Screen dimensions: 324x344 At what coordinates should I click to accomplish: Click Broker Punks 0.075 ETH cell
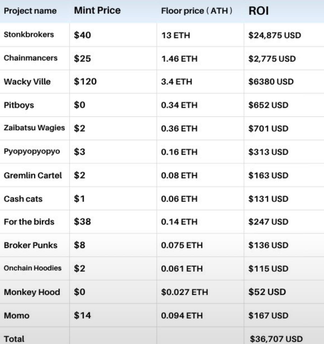coord(182,245)
